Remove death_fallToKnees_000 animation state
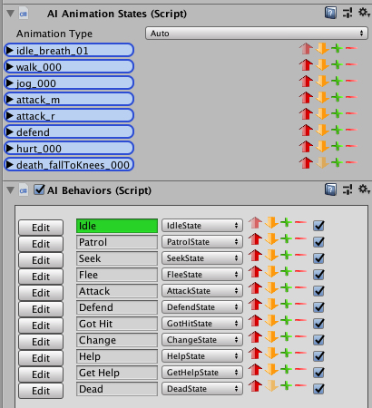The image size is (372, 408). 351,162
